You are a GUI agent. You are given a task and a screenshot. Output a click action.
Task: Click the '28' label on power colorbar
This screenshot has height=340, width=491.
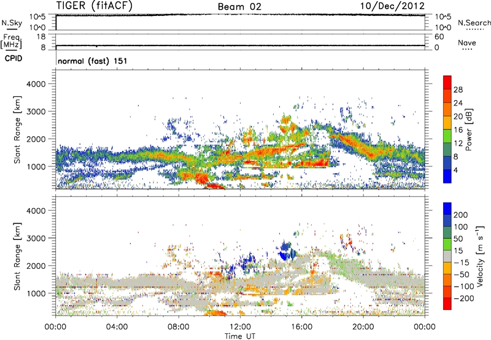point(458,90)
